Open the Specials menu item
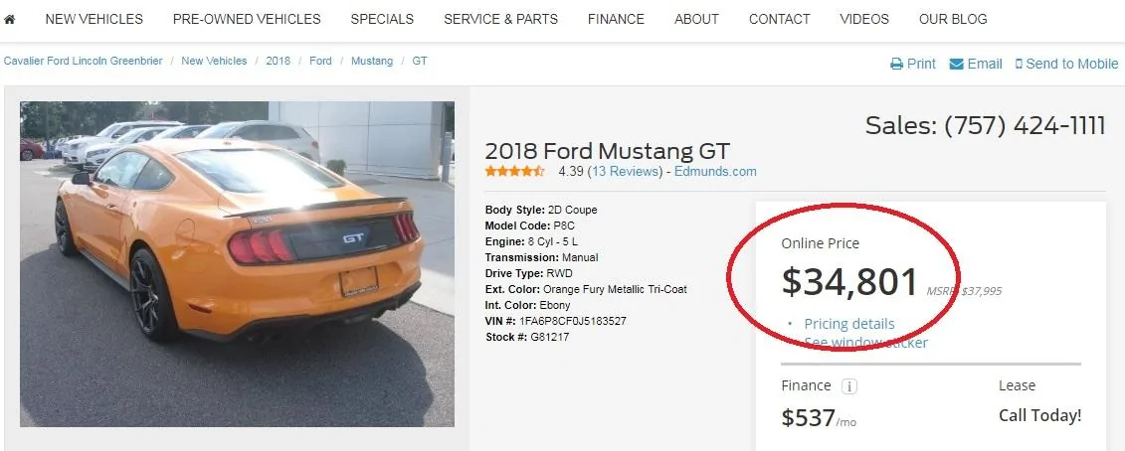Viewport: 1125px width, 451px height. [382, 19]
